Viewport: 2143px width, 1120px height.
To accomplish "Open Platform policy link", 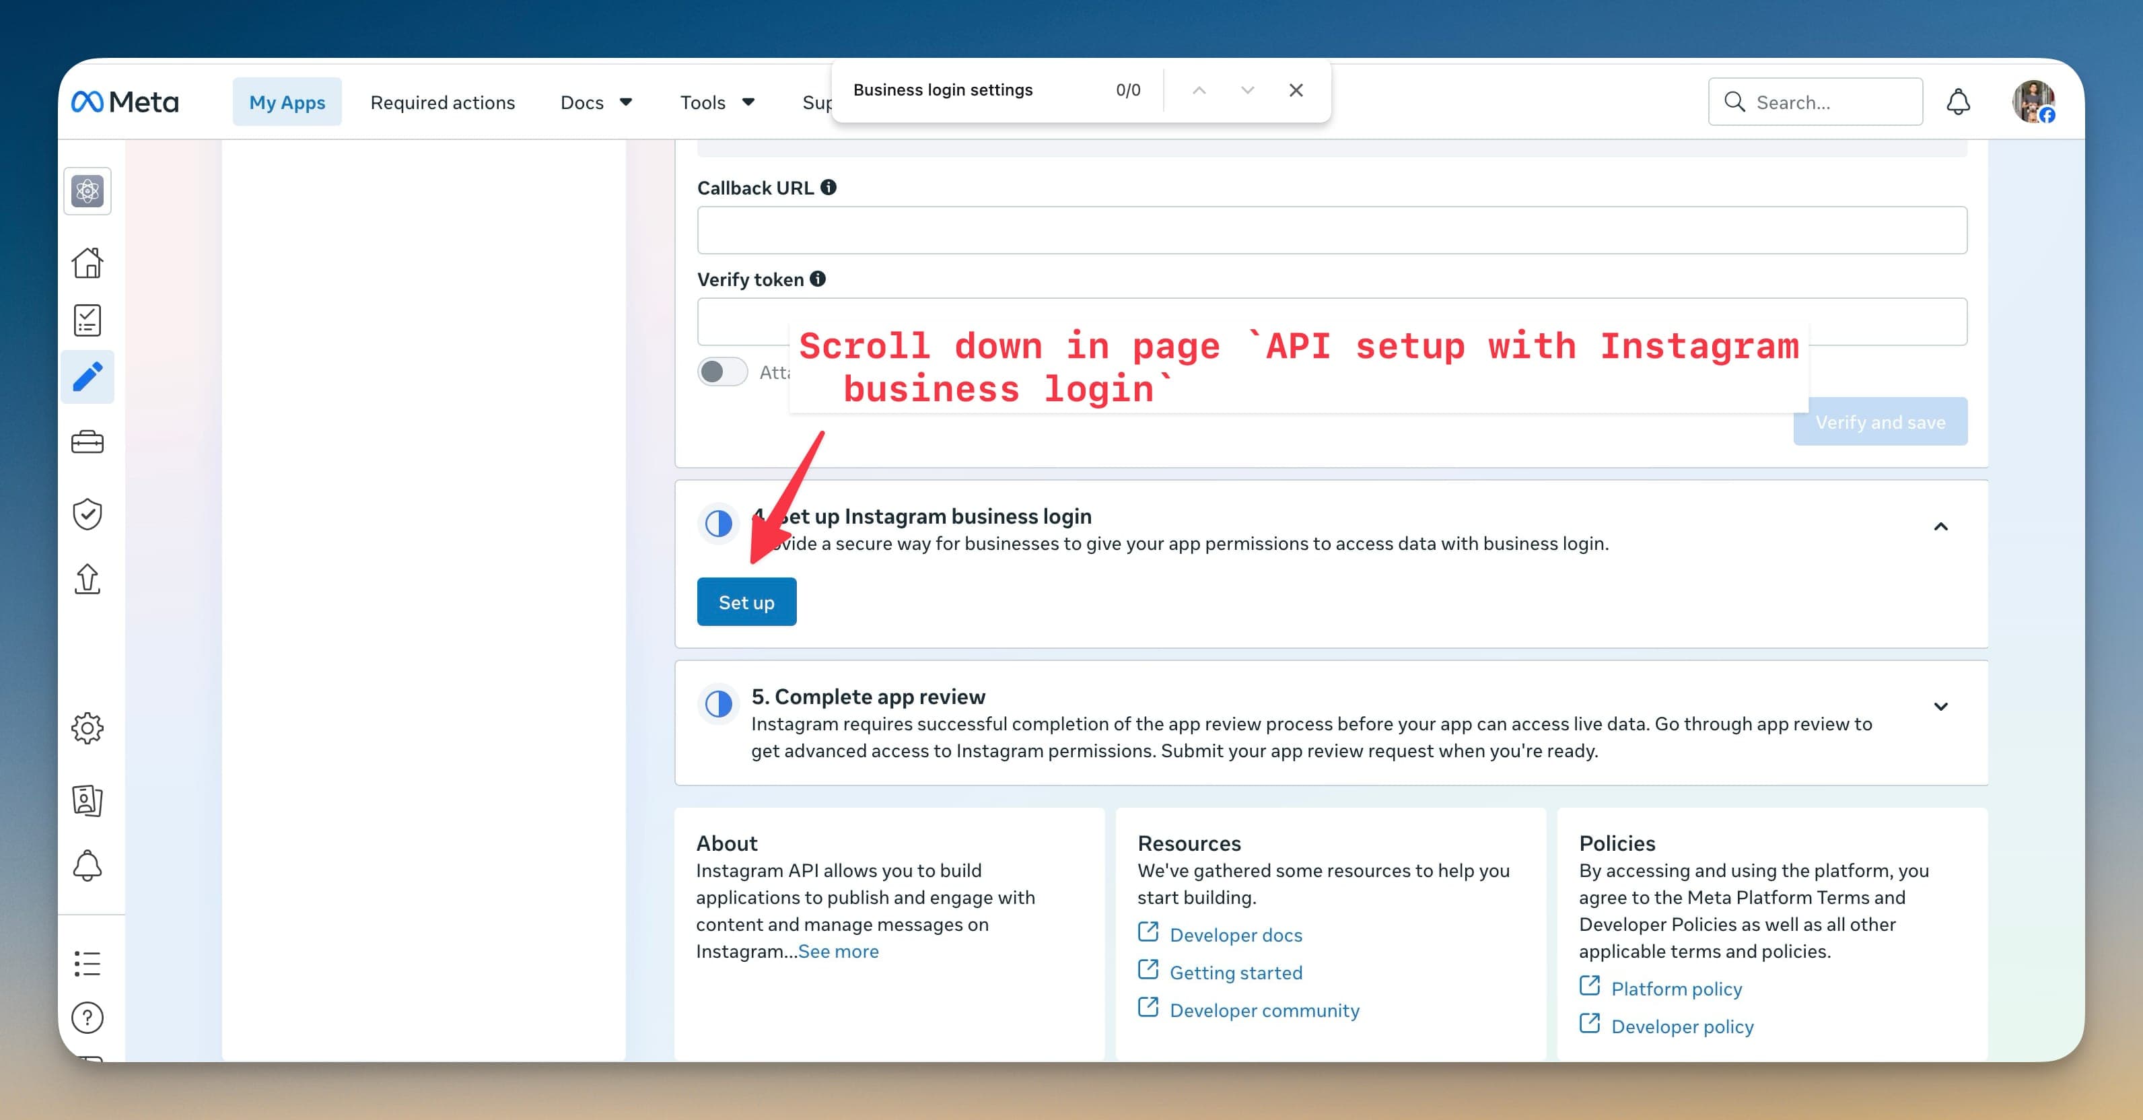I will [1677, 989].
